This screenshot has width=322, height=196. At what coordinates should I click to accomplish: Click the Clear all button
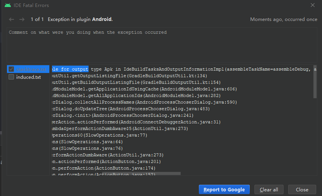point(269,190)
